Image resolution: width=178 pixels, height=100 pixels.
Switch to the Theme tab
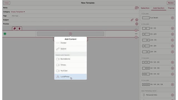pyautogui.click(x=171, y=8)
